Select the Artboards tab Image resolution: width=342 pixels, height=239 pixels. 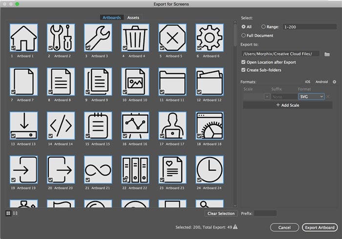(x=111, y=18)
